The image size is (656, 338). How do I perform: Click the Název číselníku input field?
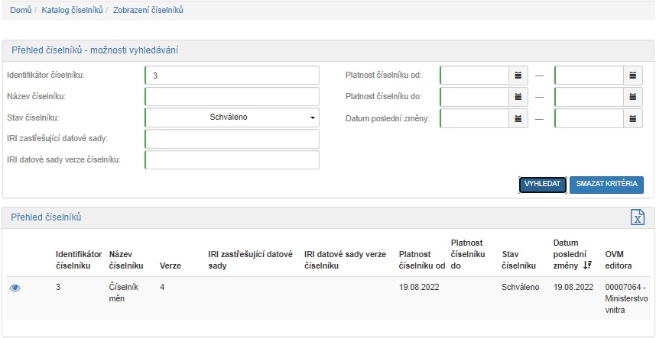coord(232,97)
